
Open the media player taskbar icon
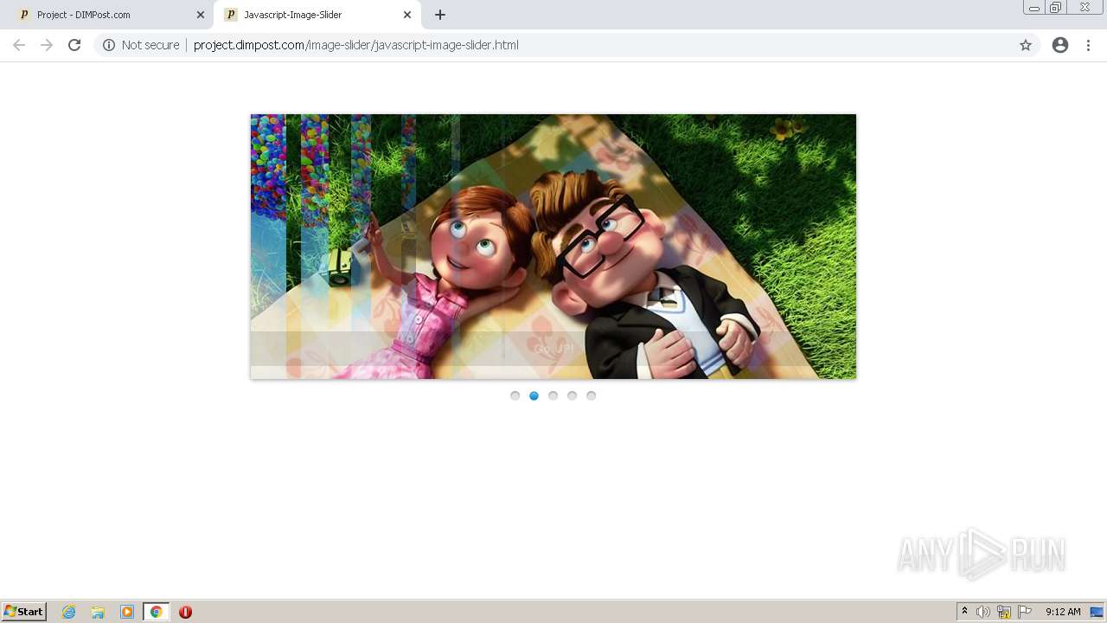coord(127,612)
